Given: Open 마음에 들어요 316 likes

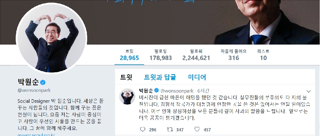Looking at the screenshot, I should [234, 55].
